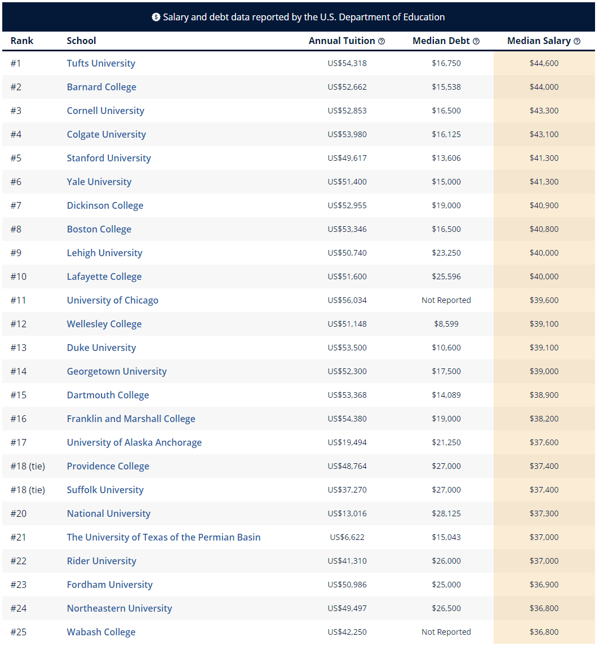The height and width of the screenshot is (650, 599).
Task: Click the US$19,494 tuition value
Action: (x=347, y=442)
